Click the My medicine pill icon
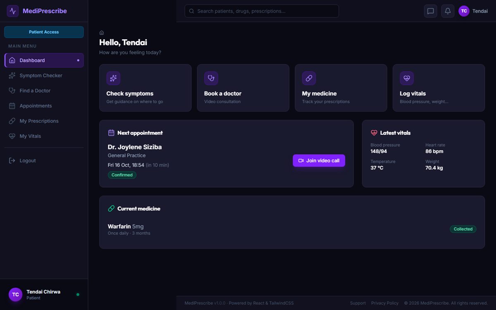 pos(309,78)
